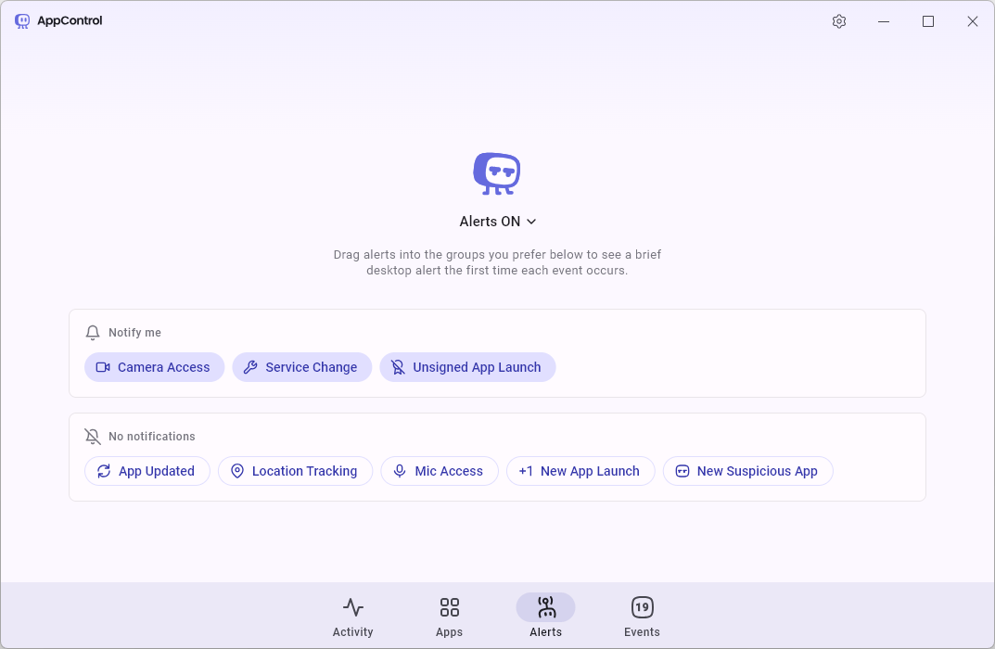Maximize the AppControl window
The image size is (995, 649).
927,21
